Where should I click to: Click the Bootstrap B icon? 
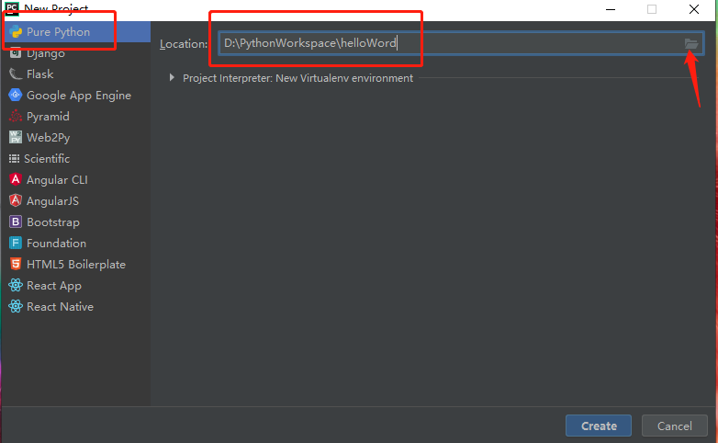tap(16, 221)
